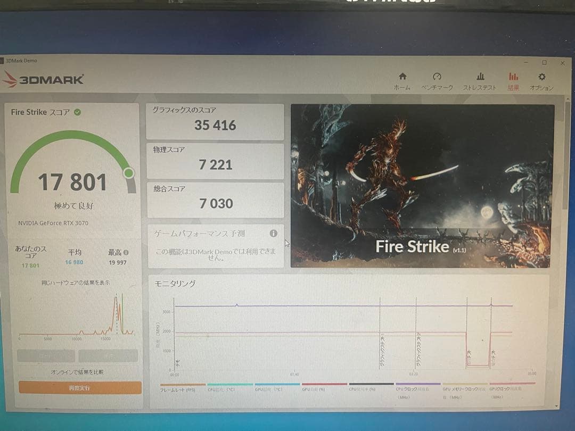575x431 pixels.
Task: Click the info icon next to ゲームパフォーマンス予測
Action: click(273, 234)
